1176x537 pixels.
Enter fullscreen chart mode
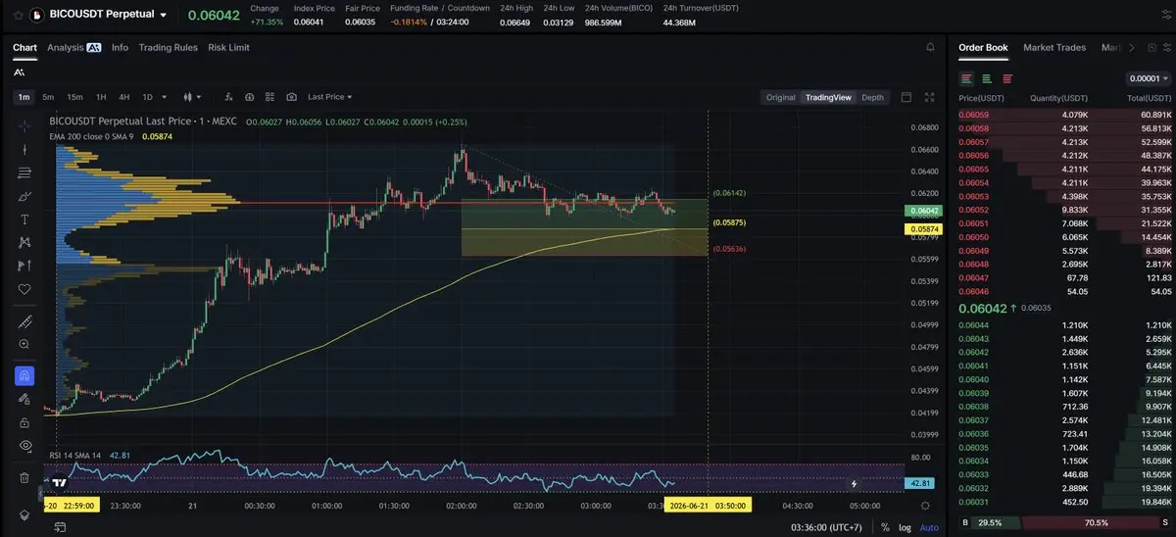pyautogui.click(x=930, y=97)
